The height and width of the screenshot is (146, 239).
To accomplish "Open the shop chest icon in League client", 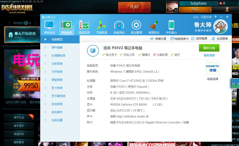I will pyautogui.click(x=195, y=10).
